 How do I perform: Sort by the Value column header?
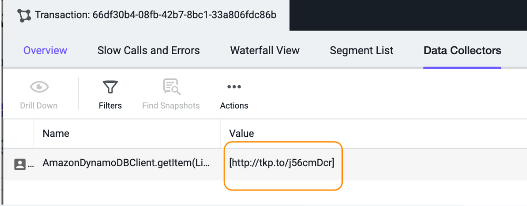241,134
